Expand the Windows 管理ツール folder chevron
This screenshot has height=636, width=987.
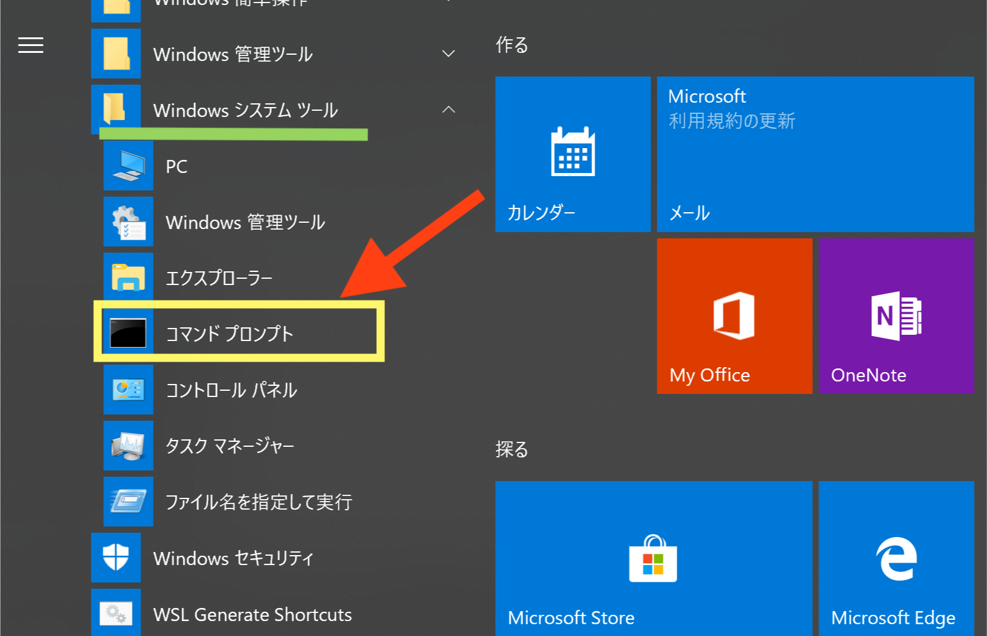click(x=448, y=54)
